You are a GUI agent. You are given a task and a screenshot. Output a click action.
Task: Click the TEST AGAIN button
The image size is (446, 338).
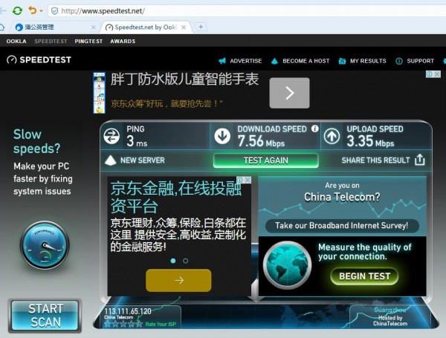coord(265,160)
